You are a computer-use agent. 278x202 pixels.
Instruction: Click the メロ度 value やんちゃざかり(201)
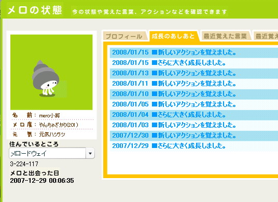point(59,125)
